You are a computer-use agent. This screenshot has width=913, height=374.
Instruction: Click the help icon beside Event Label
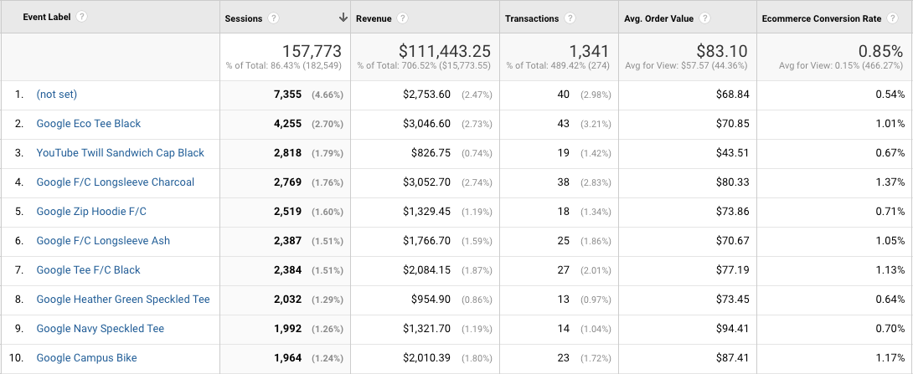[x=82, y=18]
